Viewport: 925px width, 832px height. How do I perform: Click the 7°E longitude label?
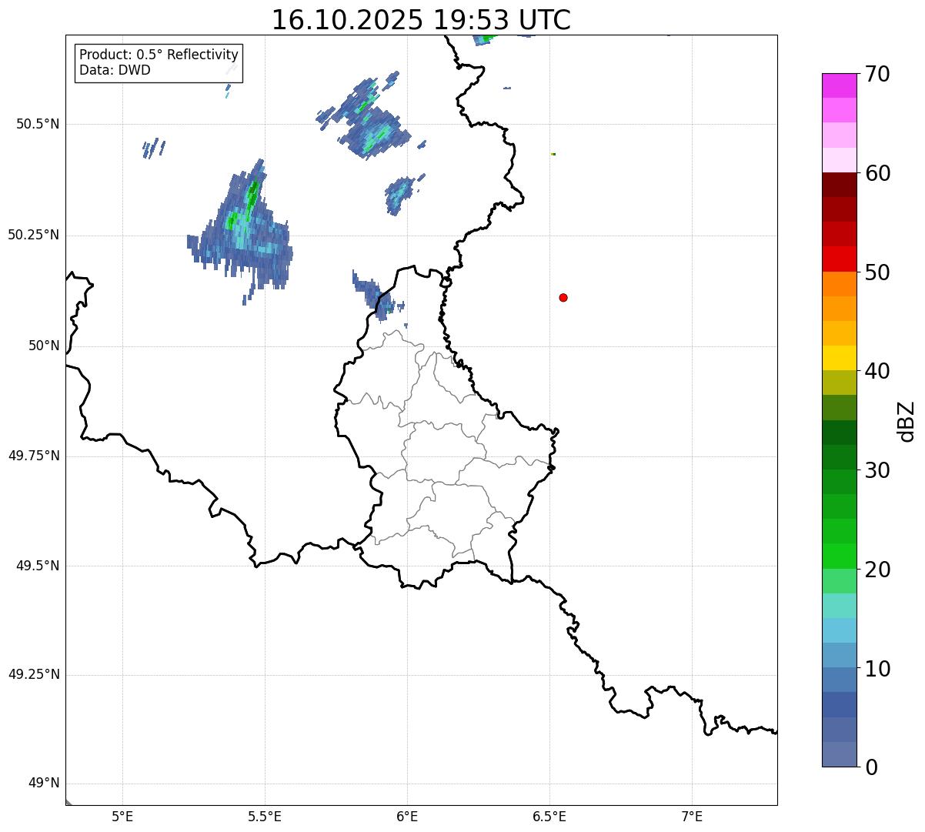click(x=693, y=816)
